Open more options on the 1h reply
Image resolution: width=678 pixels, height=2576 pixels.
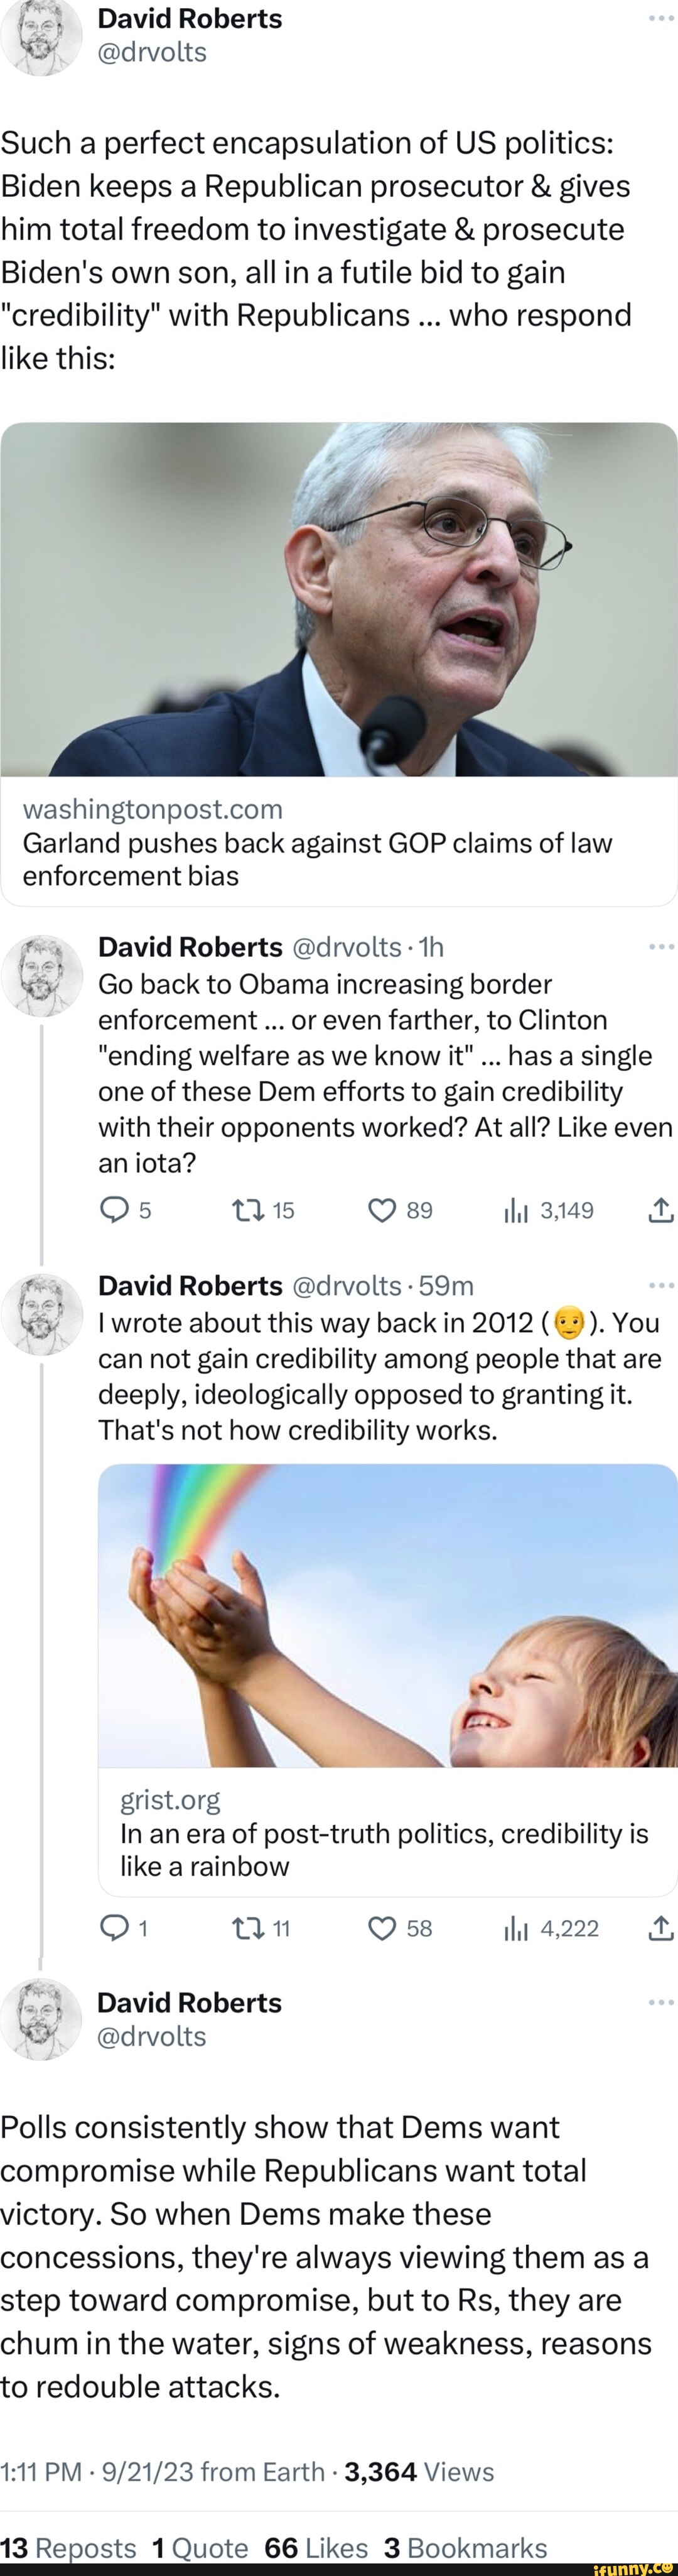click(660, 946)
